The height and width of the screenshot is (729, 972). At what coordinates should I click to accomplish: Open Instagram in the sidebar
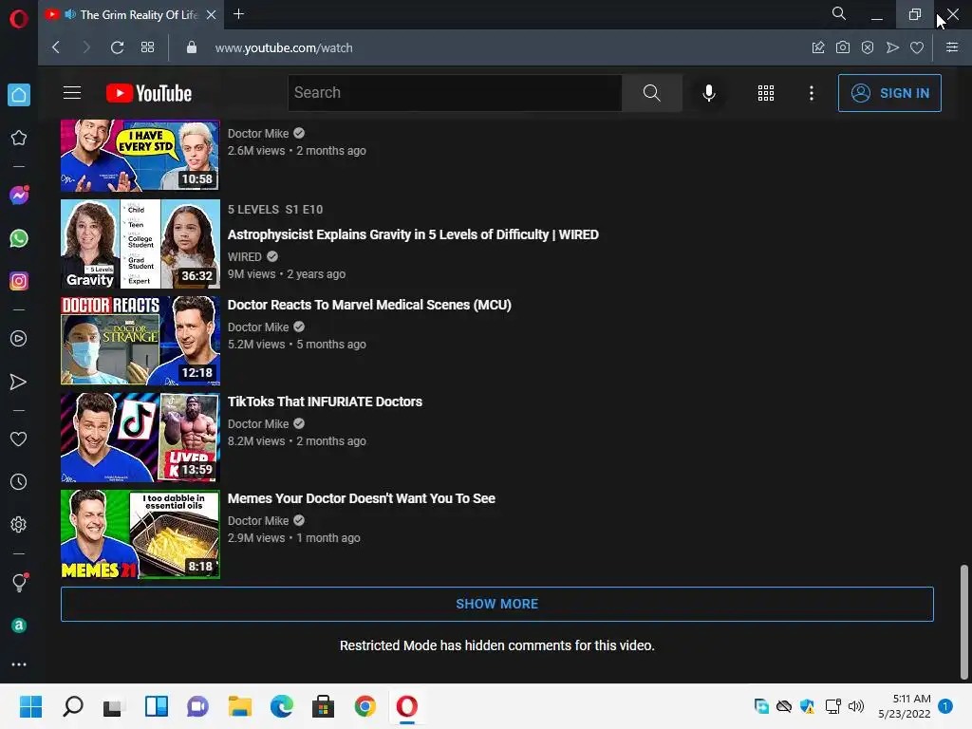click(x=19, y=281)
